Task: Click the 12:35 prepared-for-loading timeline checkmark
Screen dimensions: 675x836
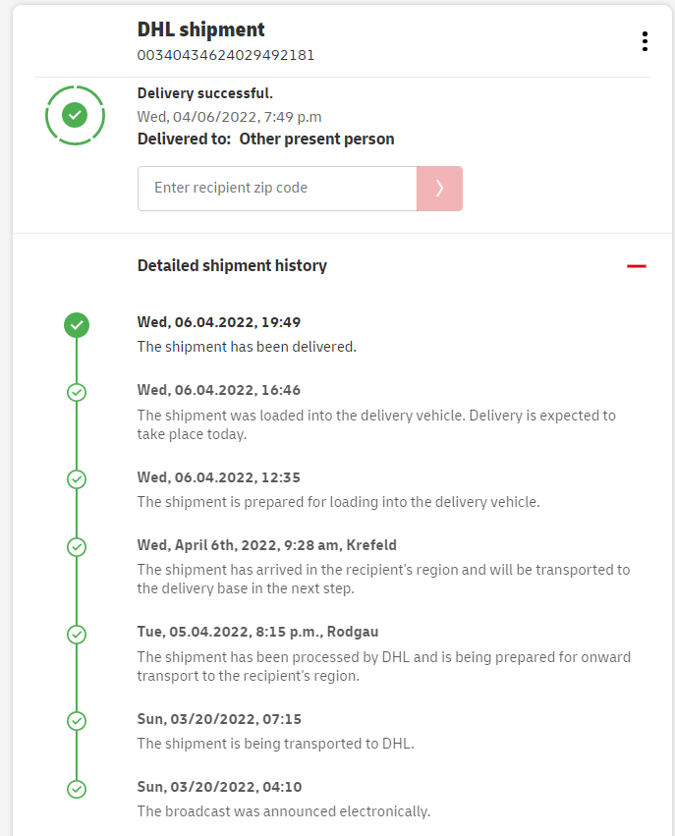Action: tap(77, 479)
